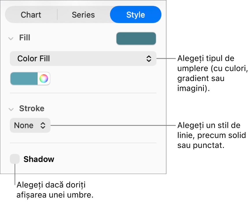251x204 pixels.
Task: Click the divider line below the color well
Action: [x=83, y=93]
